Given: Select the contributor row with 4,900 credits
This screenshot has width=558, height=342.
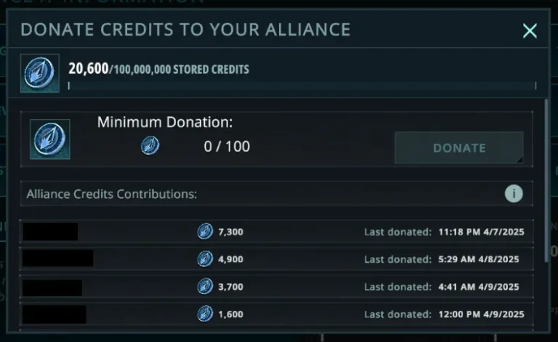Looking at the screenshot, I should [276, 259].
